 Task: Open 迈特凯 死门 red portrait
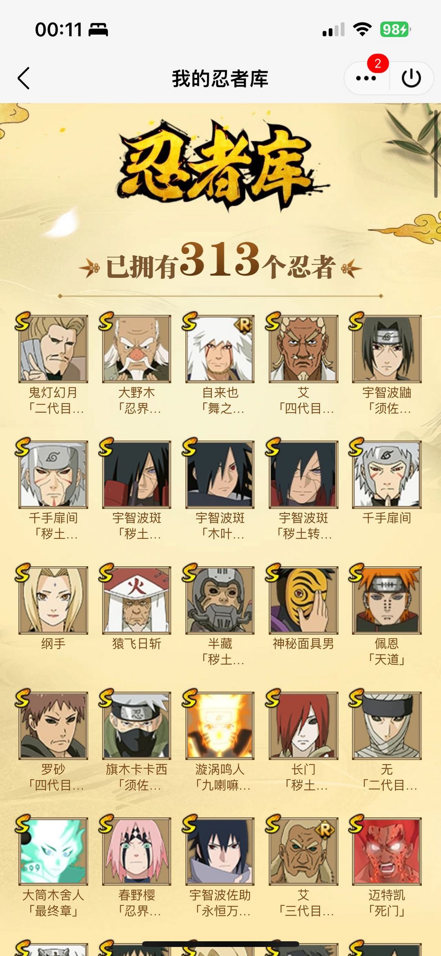(x=387, y=851)
